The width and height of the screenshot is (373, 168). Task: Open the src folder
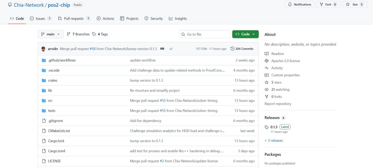pyautogui.click(x=50, y=100)
